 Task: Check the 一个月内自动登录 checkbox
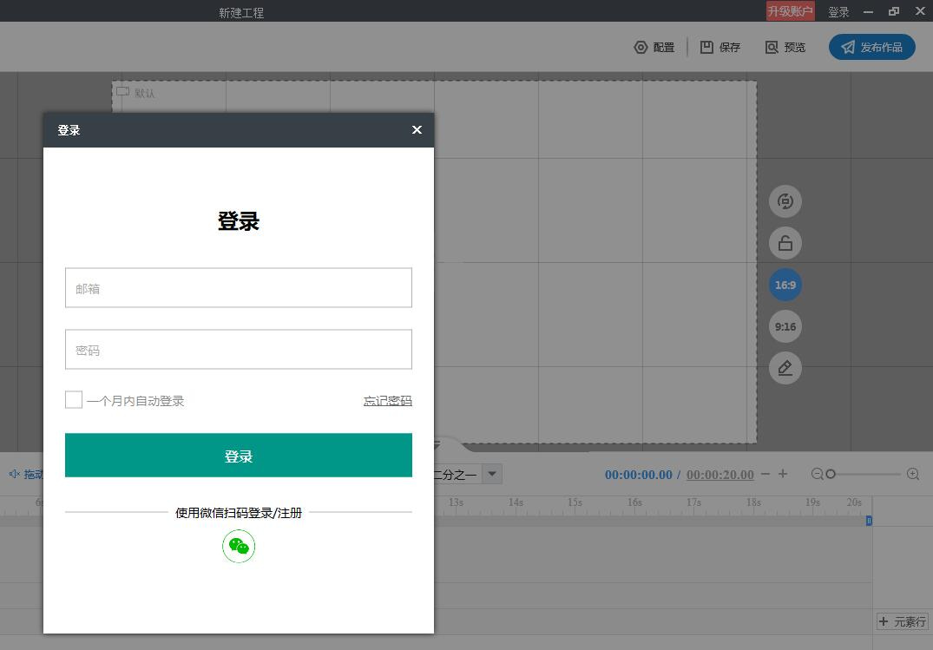[x=74, y=400]
